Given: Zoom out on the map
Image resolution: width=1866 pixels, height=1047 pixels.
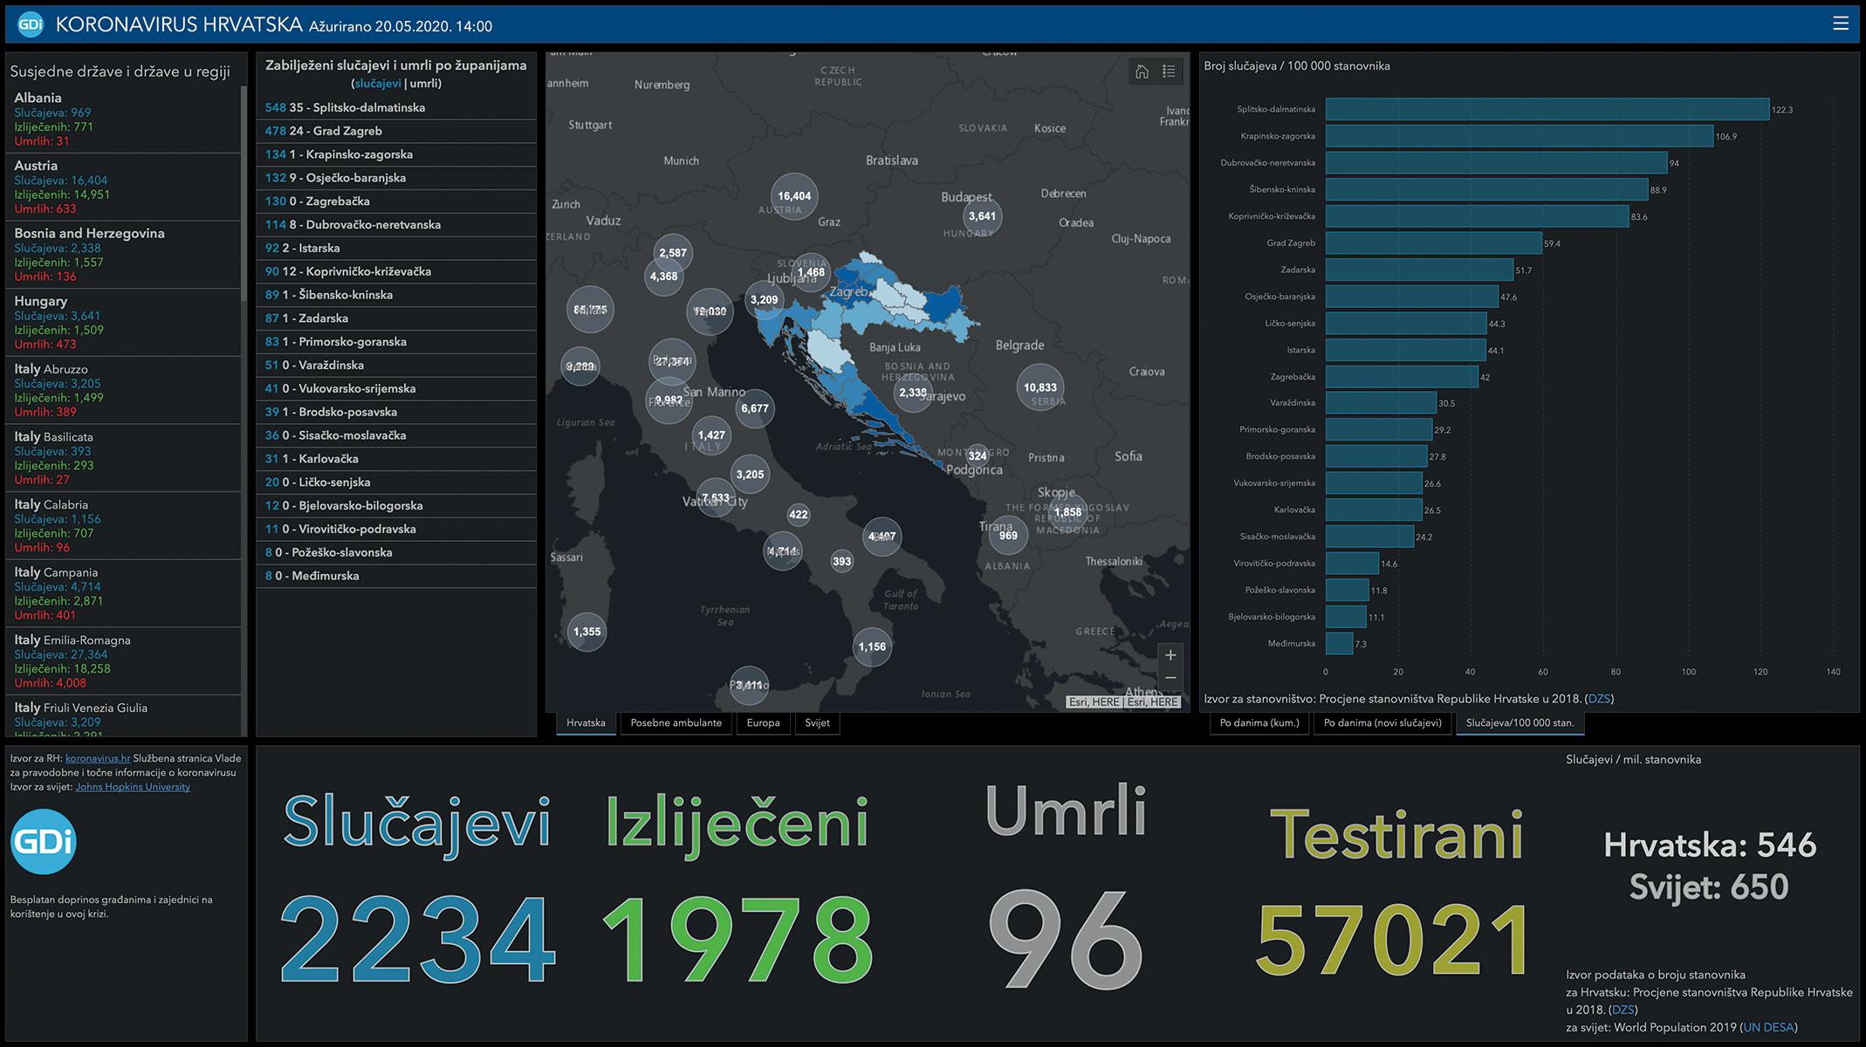Looking at the screenshot, I should click(x=1170, y=678).
